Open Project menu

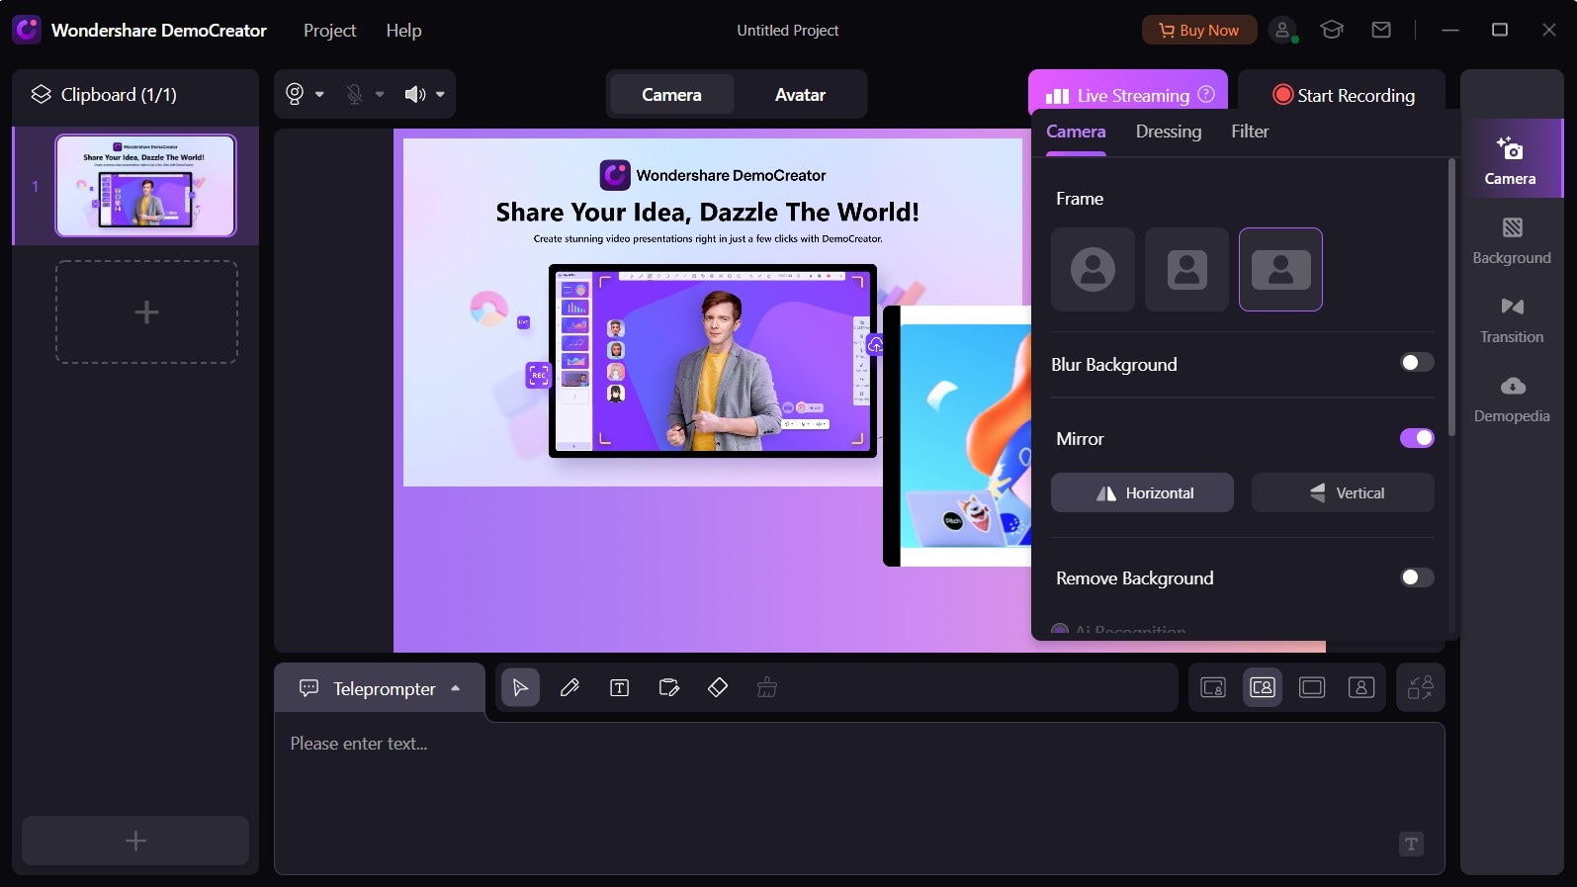329,31
